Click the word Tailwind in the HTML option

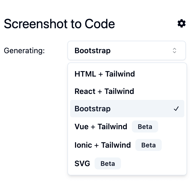click(x=120, y=74)
